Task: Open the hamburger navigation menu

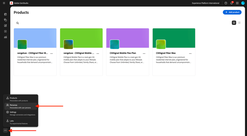Action: click(x=4, y=3)
